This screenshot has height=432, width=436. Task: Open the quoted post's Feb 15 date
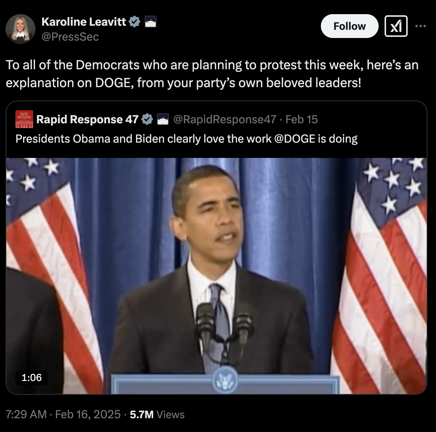(x=301, y=120)
